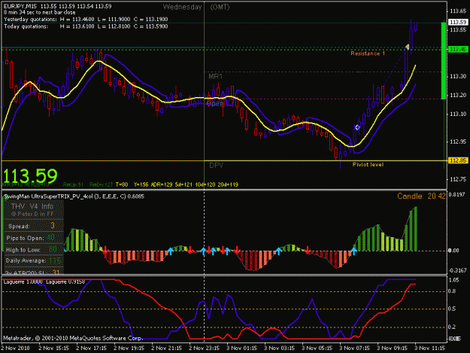The width and height of the screenshot is (470, 353).
Task: Click the '2 Nov 2010' time axis label
Action: click(x=15, y=348)
